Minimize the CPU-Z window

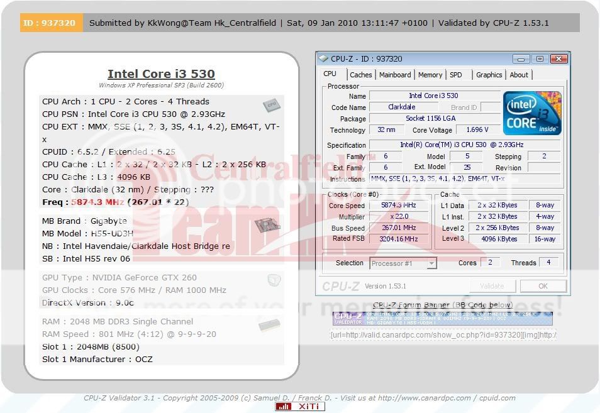click(520, 59)
